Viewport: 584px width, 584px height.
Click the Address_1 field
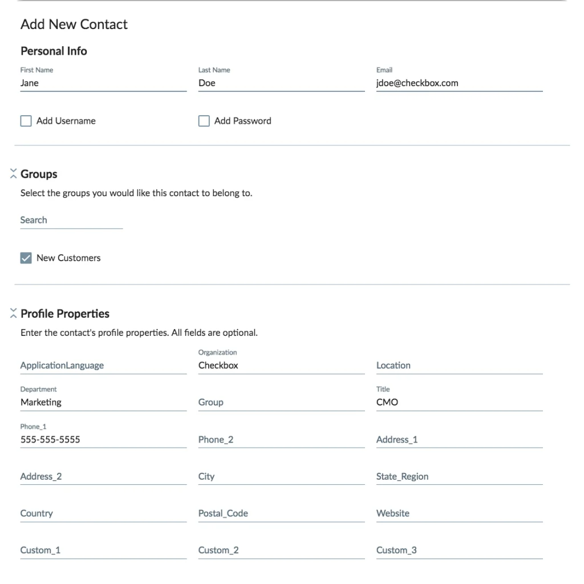tap(459, 440)
